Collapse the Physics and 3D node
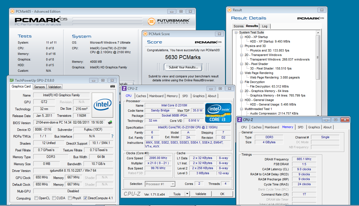Screen dimensions: 359x206 click(242, 46)
